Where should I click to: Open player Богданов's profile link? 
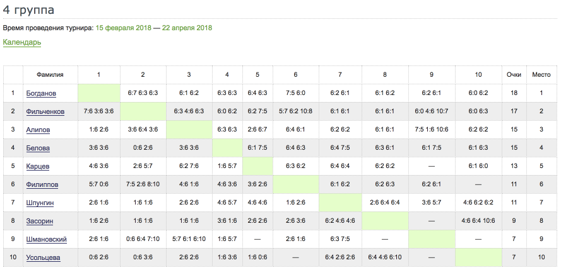pyautogui.click(x=41, y=93)
